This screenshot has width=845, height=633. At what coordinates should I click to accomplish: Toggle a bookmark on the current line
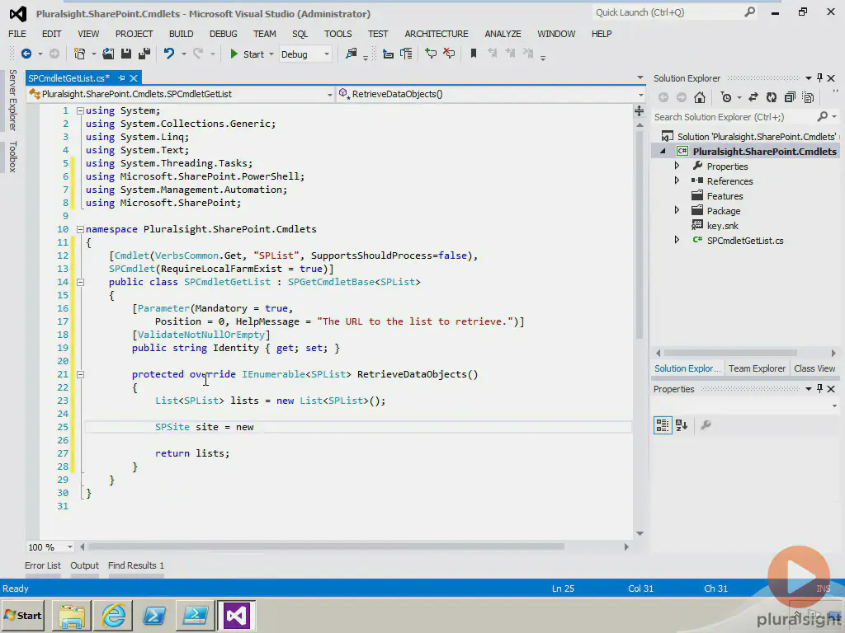click(474, 54)
